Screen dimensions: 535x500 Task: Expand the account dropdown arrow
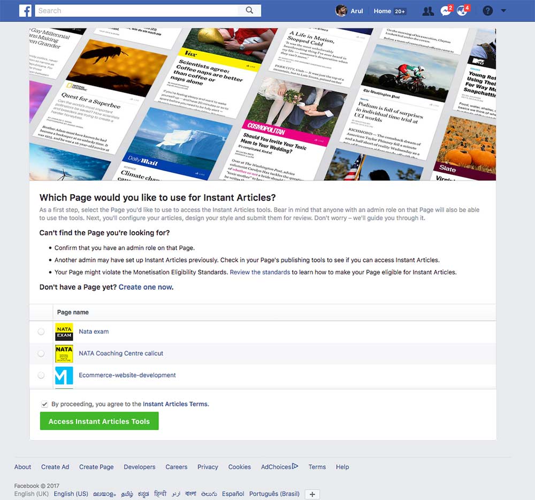[503, 11]
